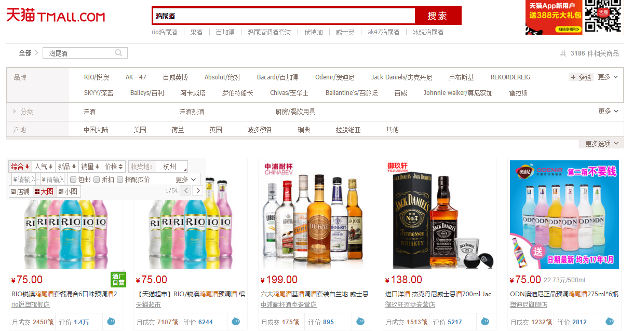Image resolution: width=633 pixels, height=331 pixels.
Task: Filter by brand REKORDERLIG
Action: pos(510,77)
